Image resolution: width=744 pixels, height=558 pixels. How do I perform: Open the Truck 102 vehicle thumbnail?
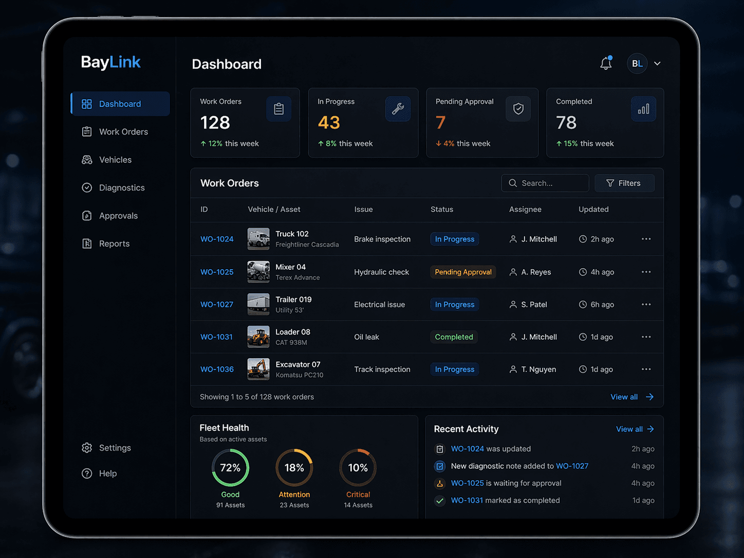tap(258, 238)
